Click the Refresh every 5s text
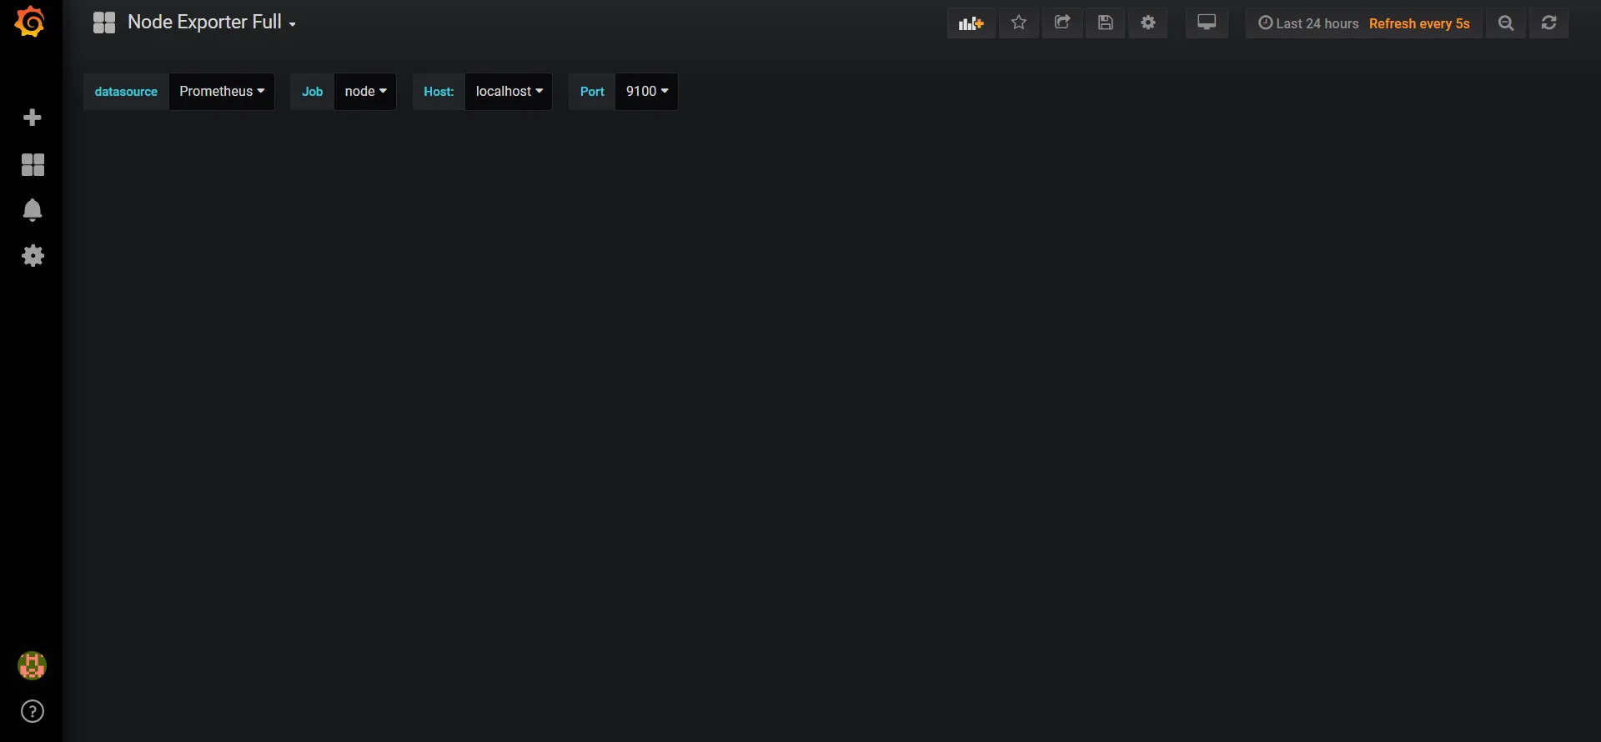 (1419, 23)
